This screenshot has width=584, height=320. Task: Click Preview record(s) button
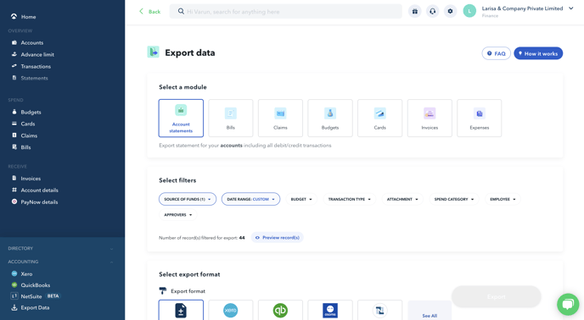[278, 238]
